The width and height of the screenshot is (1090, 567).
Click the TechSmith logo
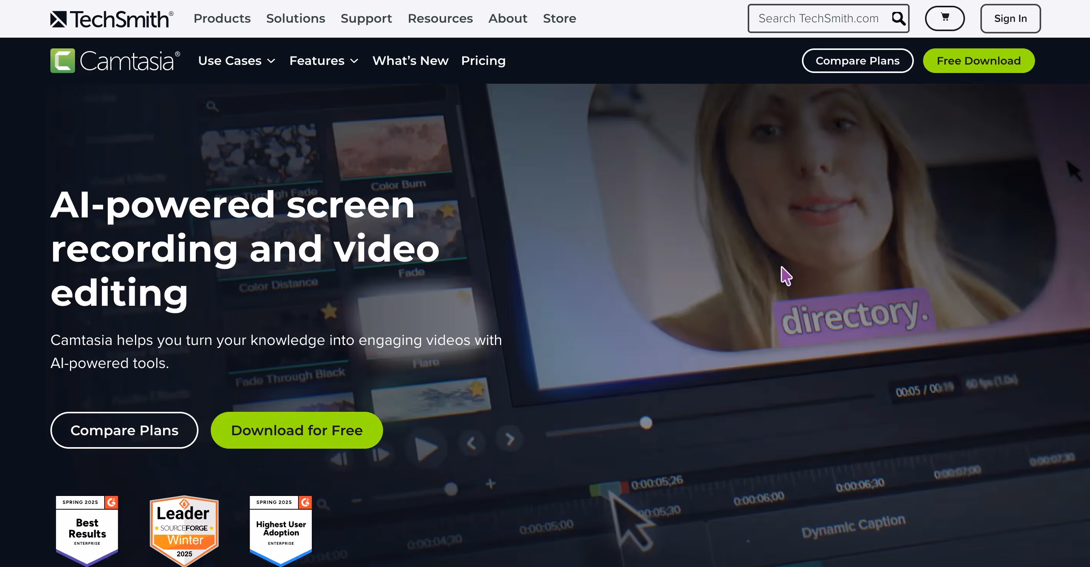(112, 19)
